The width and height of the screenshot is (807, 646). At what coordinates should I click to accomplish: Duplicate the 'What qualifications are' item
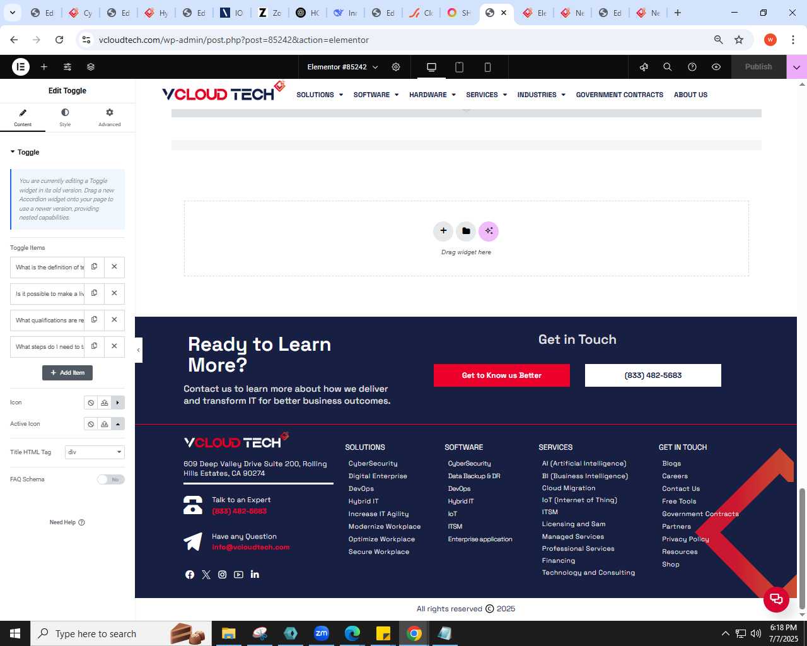[x=94, y=320]
